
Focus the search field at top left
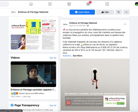click(4, 4)
